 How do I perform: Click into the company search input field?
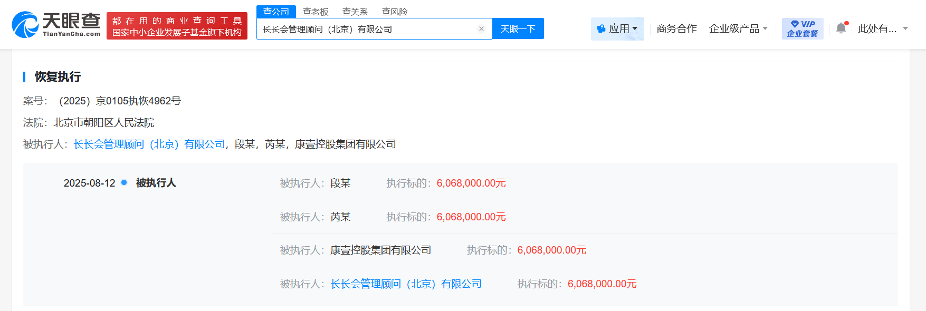(x=367, y=29)
